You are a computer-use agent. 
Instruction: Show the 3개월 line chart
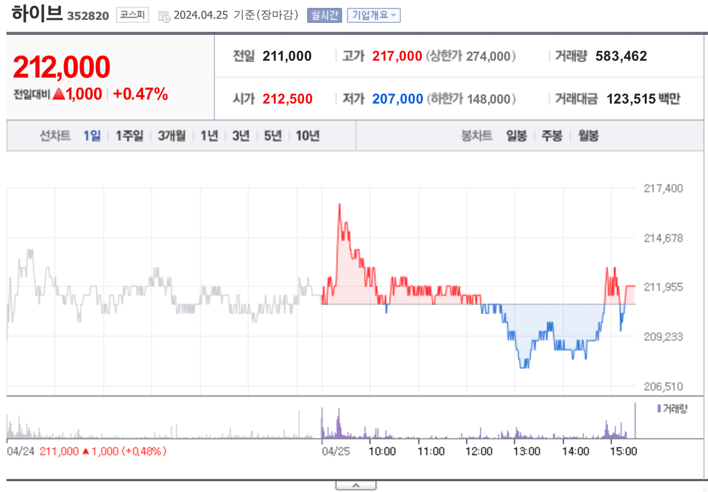[x=172, y=136]
